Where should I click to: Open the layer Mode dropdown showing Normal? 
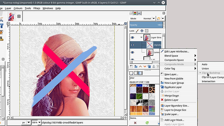point(147,19)
